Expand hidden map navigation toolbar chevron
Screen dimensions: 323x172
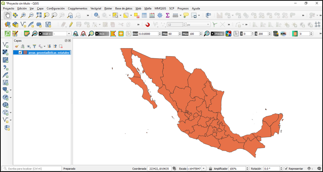tap(88, 16)
